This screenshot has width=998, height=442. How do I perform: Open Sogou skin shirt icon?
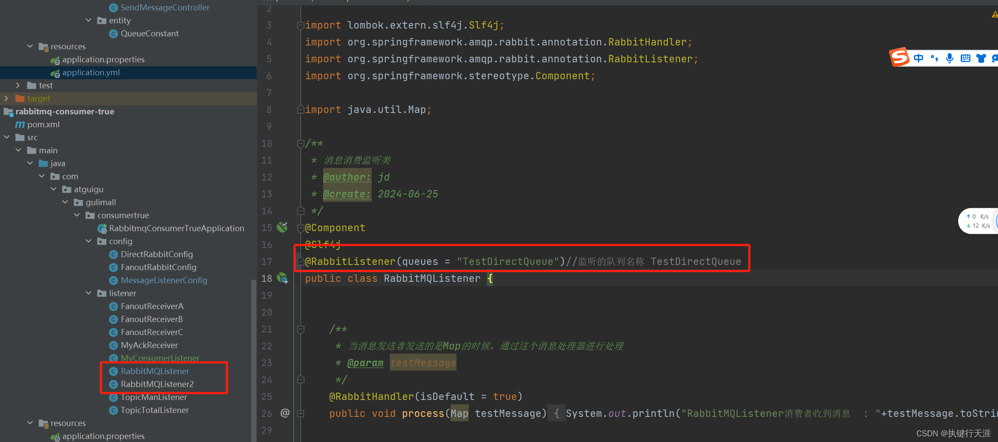(981, 58)
